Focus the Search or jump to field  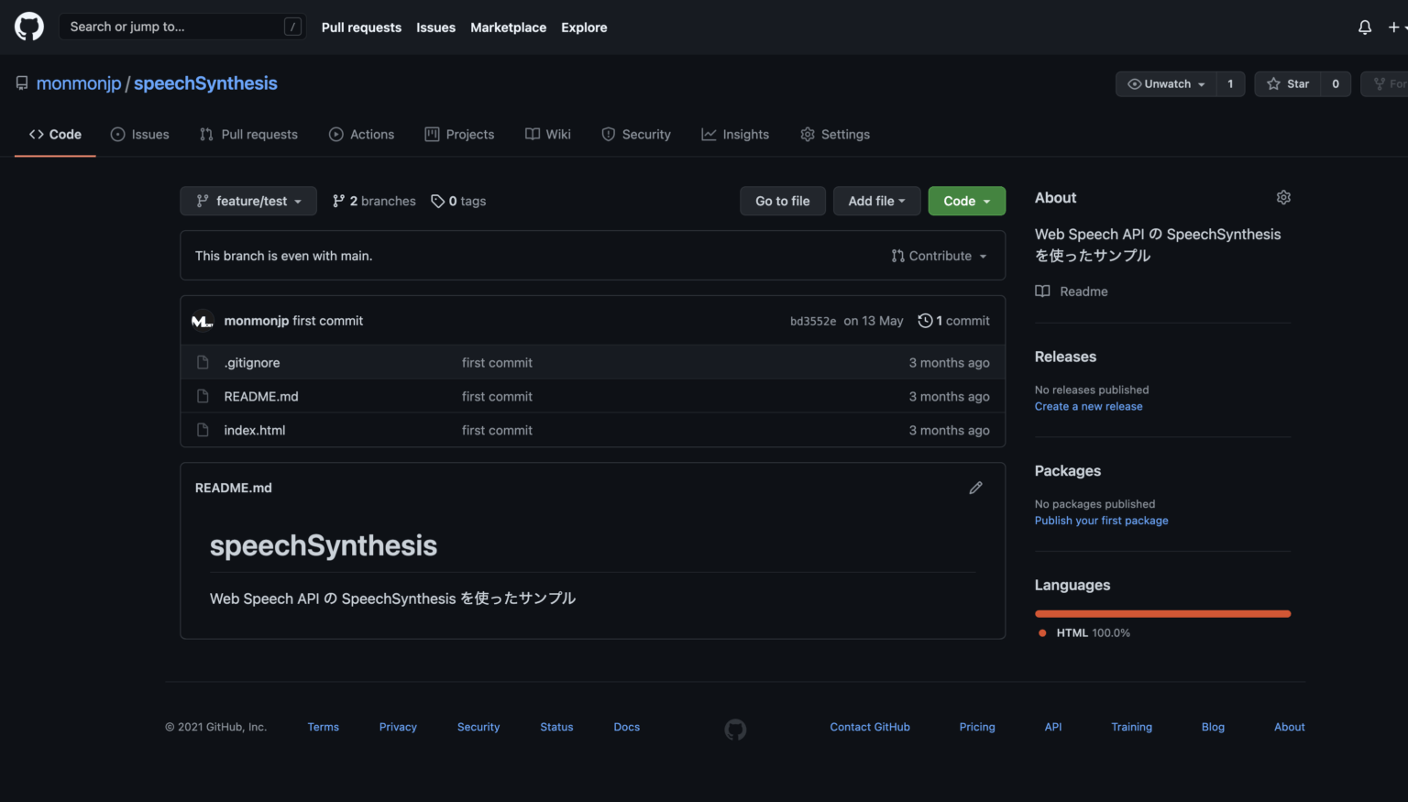(x=182, y=27)
